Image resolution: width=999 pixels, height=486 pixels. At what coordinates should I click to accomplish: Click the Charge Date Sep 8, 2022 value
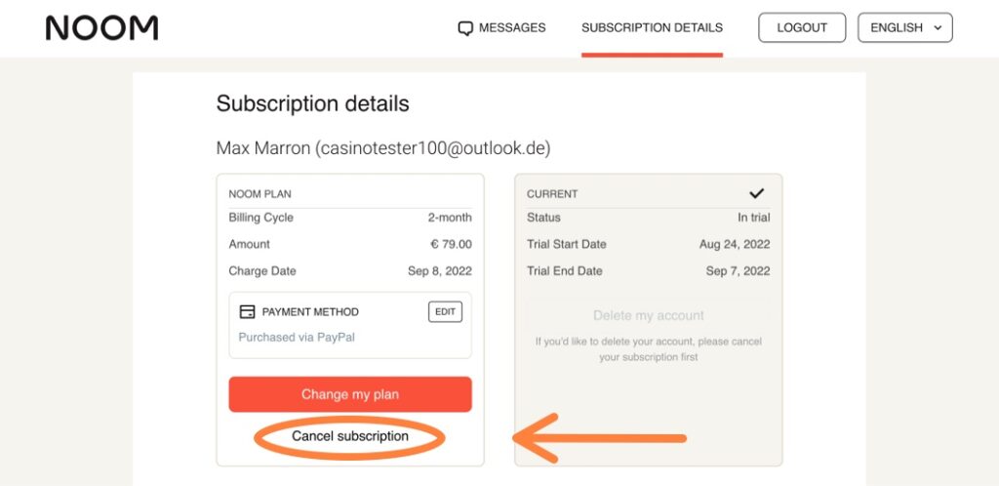click(x=440, y=270)
